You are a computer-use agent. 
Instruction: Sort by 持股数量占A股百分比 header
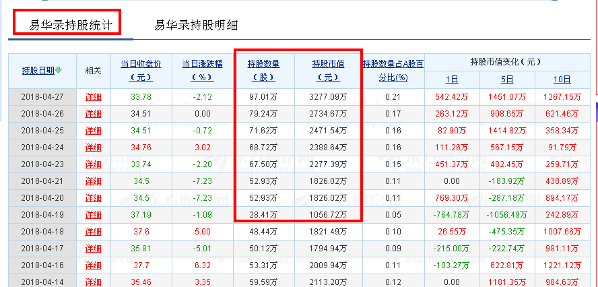tap(393, 71)
